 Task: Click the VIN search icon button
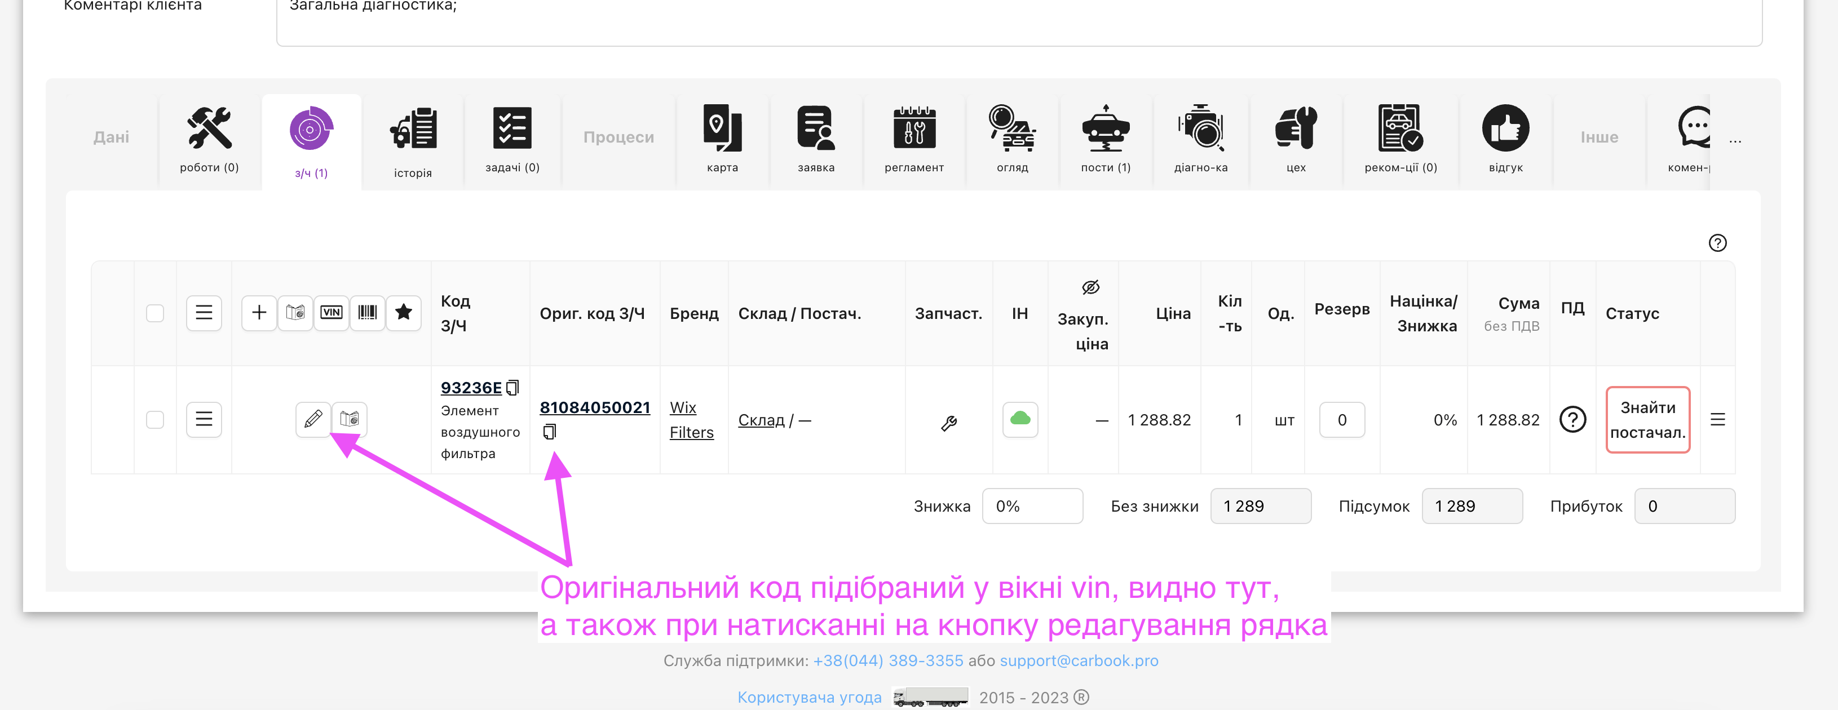(331, 312)
